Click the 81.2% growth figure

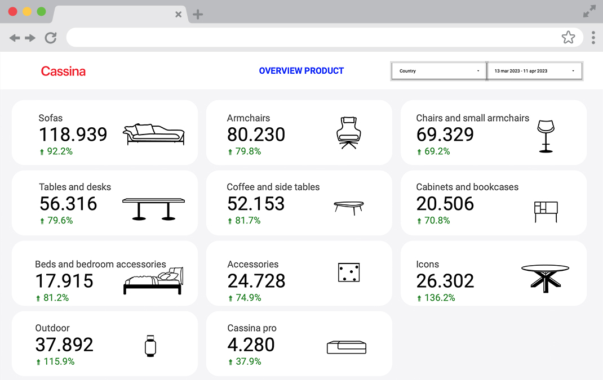pos(56,298)
